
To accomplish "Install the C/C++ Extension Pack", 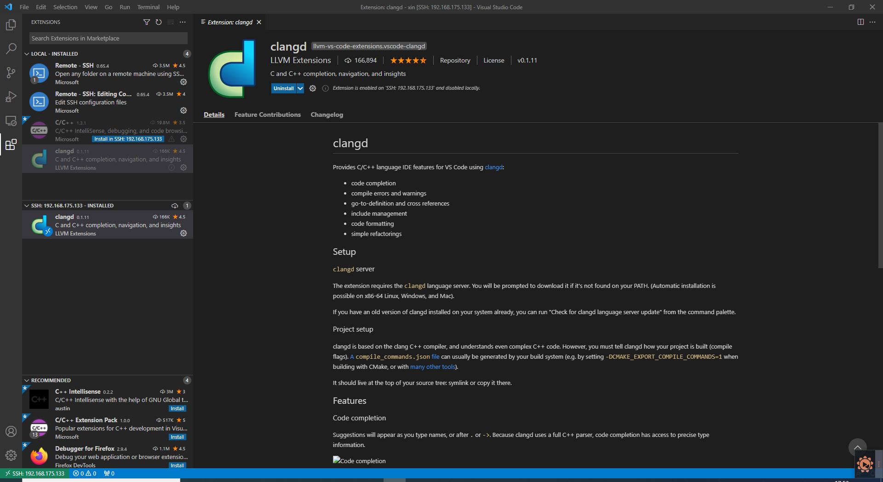I will [x=178, y=437].
